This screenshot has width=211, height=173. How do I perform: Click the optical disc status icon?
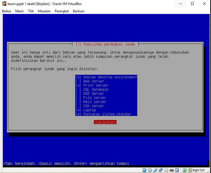point(150,170)
